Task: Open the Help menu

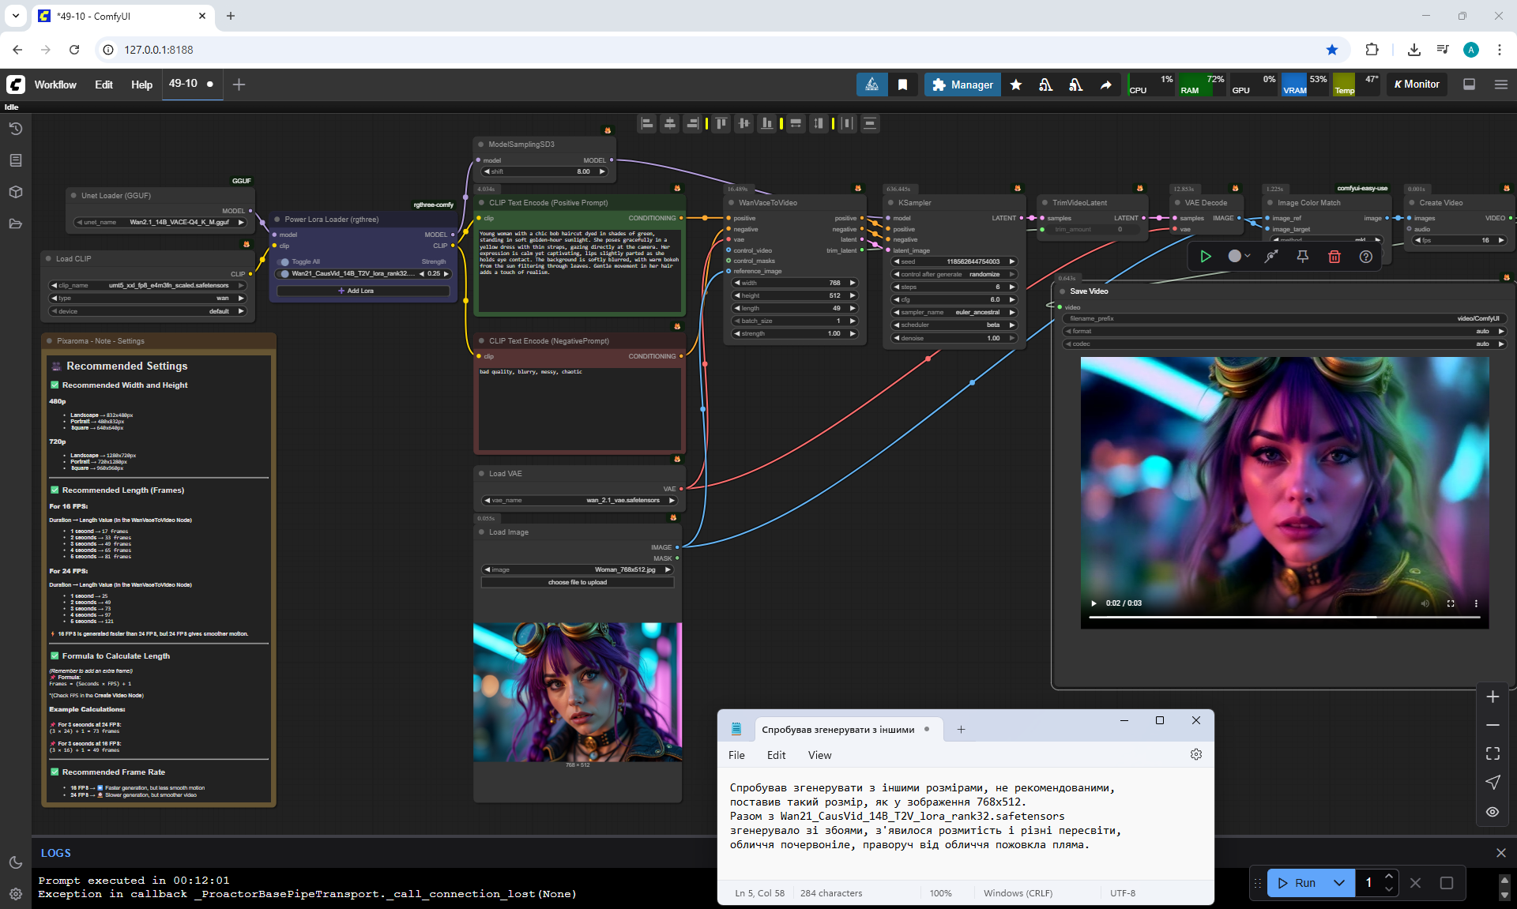Action: pos(141,85)
